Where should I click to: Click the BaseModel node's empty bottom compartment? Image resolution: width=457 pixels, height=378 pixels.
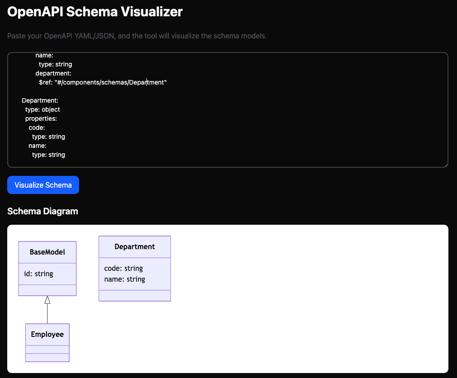[x=47, y=290]
